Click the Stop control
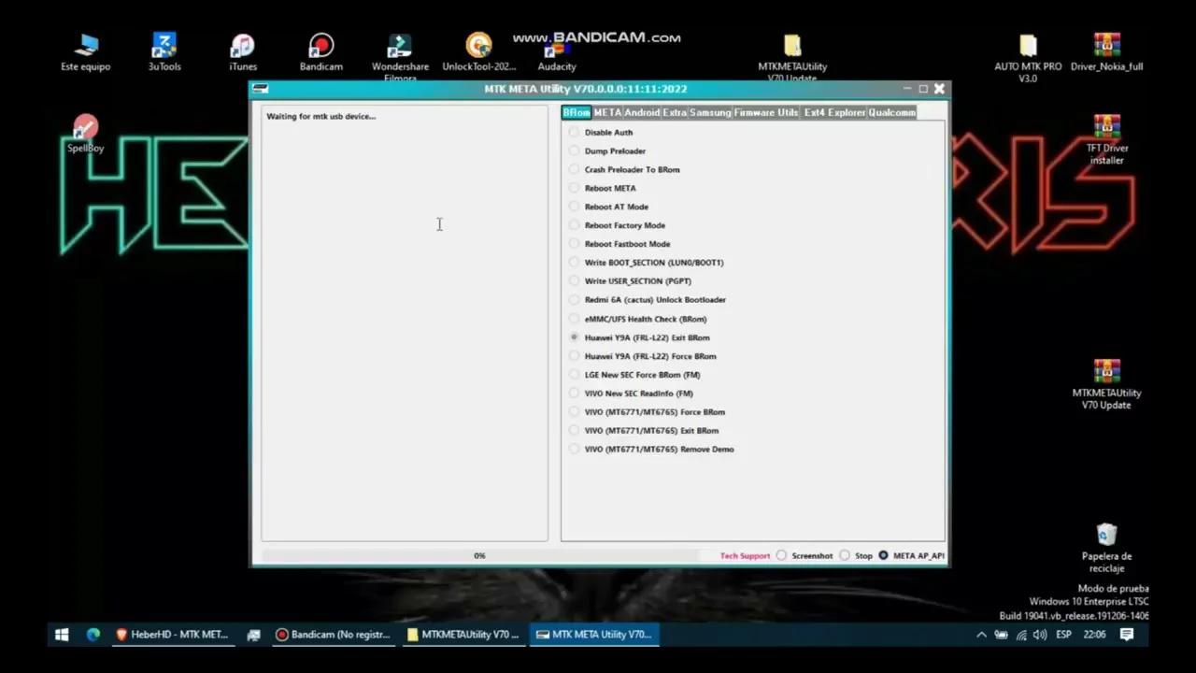The image size is (1196, 673). tap(845, 555)
